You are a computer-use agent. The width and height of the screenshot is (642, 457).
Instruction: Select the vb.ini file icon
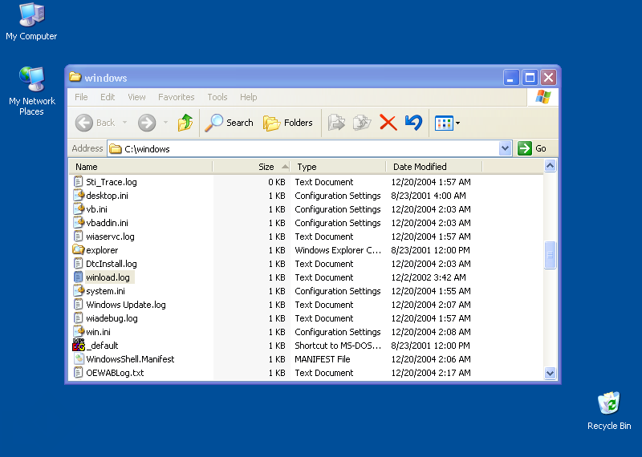click(x=78, y=208)
